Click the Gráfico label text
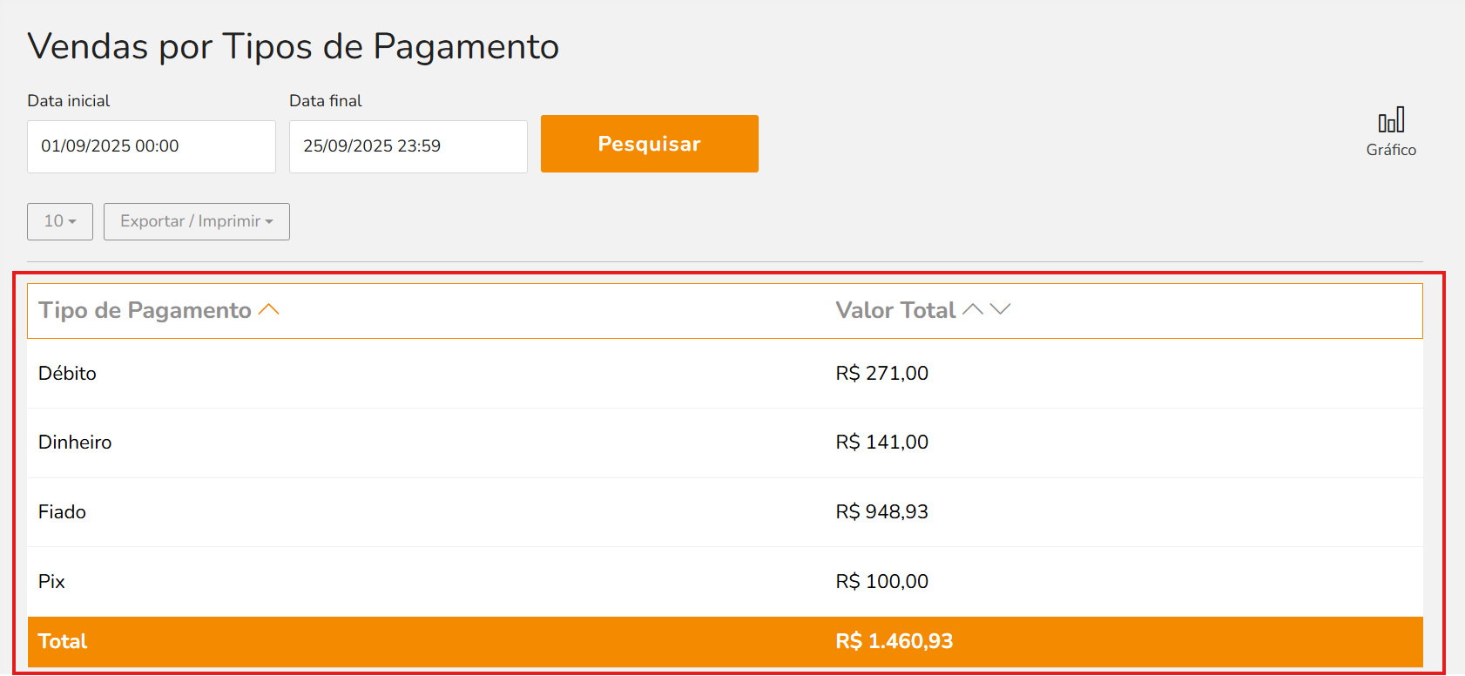The height and width of the screenshot is (676, 1465). click(x=1391, y=150)
